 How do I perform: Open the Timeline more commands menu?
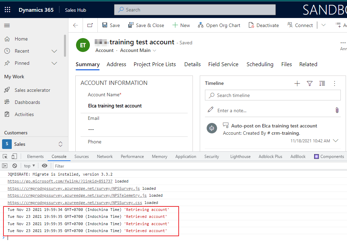point(334,83)
